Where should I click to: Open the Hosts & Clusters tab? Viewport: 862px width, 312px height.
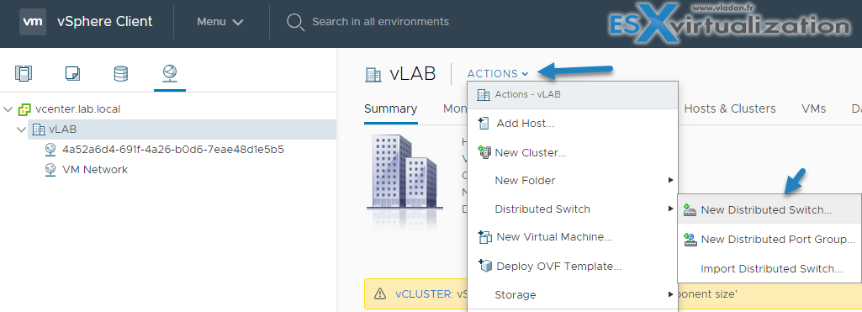[x=730, y=108]
